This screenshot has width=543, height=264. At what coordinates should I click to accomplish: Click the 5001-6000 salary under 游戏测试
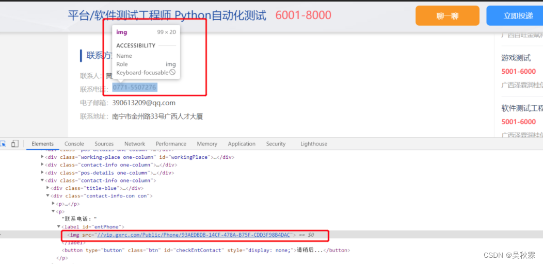[518, 72]
